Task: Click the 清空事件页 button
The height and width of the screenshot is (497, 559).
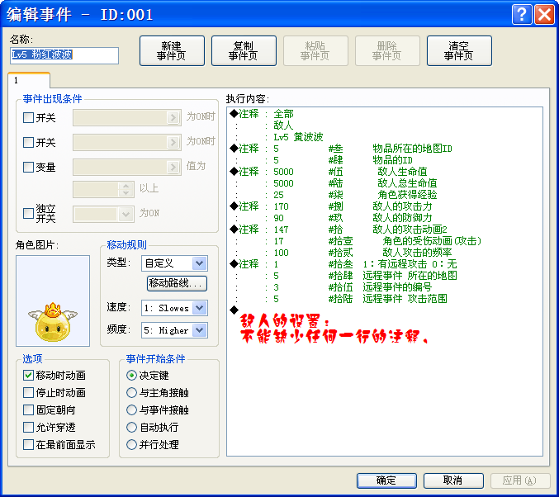Action: coord(459,50)
